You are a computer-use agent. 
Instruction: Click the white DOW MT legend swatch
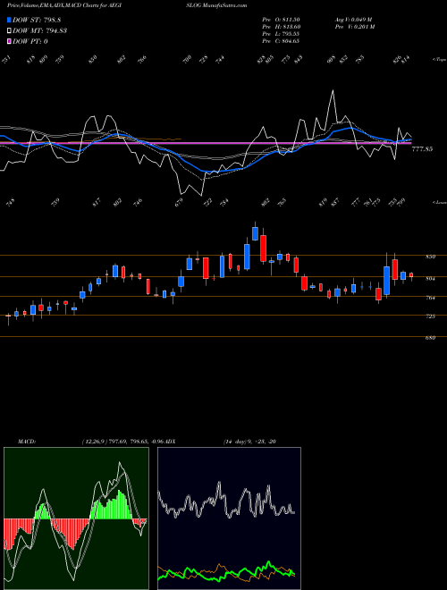pos(10,30)
